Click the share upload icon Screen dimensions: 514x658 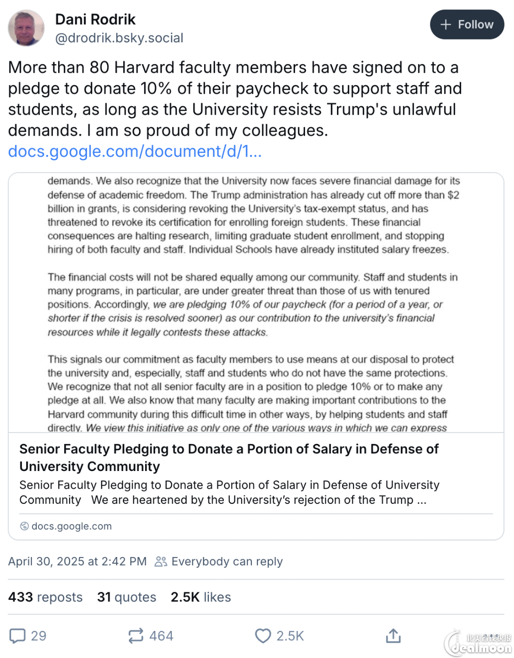click(x=393, y=636)
